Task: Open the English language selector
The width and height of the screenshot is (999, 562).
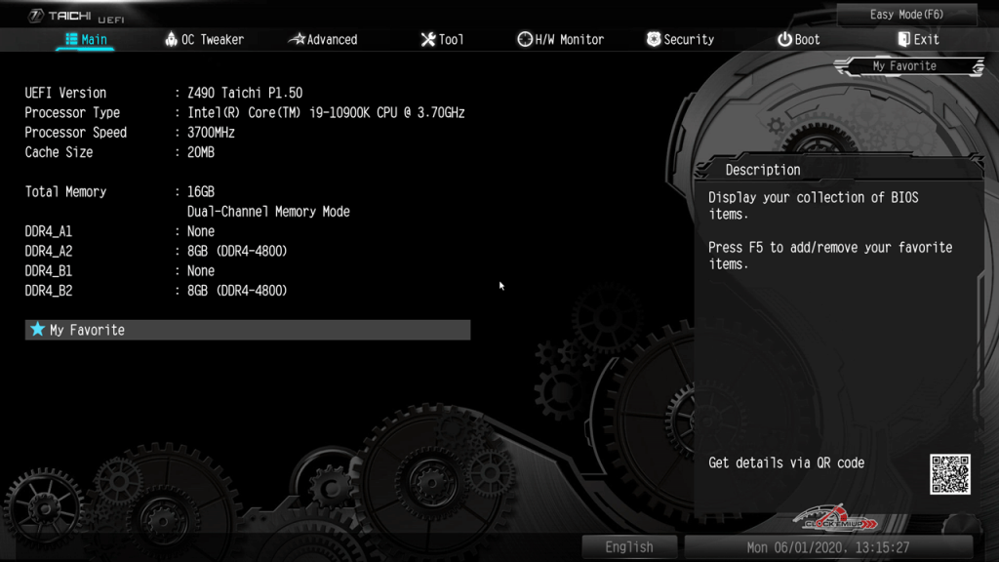Action: coord(629,547)
